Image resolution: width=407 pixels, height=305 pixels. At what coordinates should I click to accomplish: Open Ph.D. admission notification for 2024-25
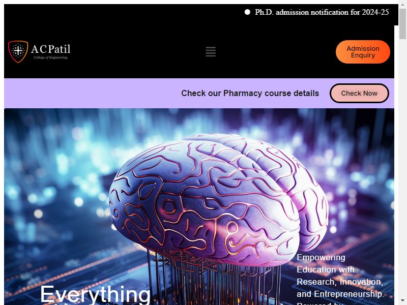click(322, 12)
